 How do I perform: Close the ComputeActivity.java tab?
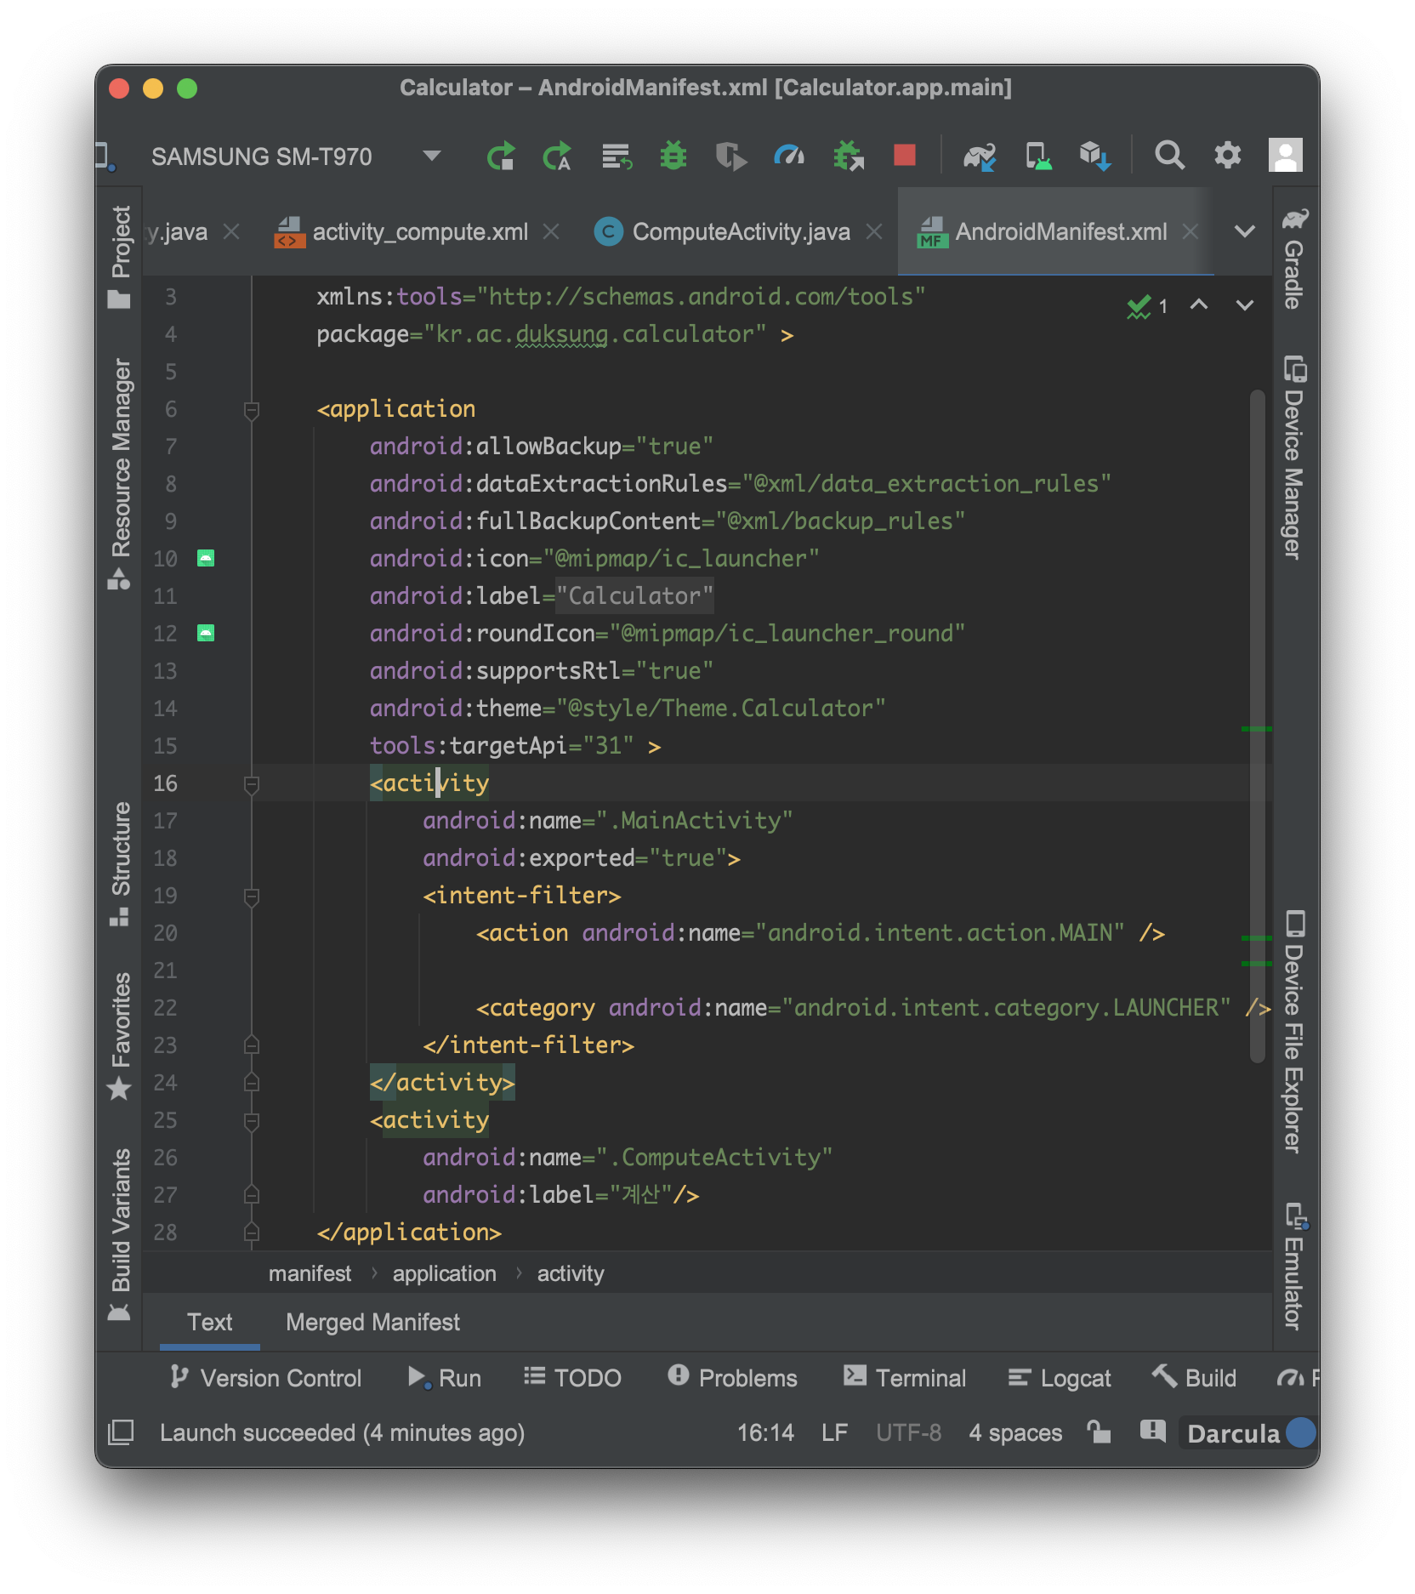pyautogui.click(x=874, y=231)
